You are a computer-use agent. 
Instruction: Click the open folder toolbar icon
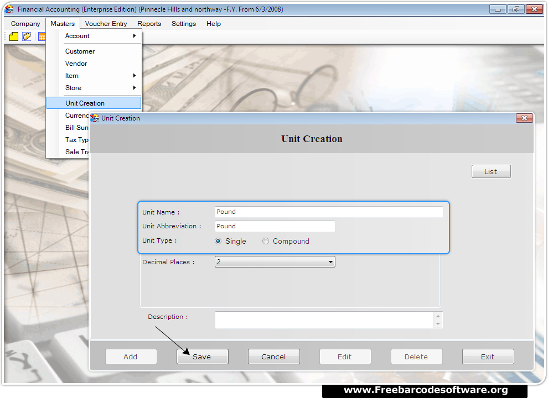pos(27,36)
